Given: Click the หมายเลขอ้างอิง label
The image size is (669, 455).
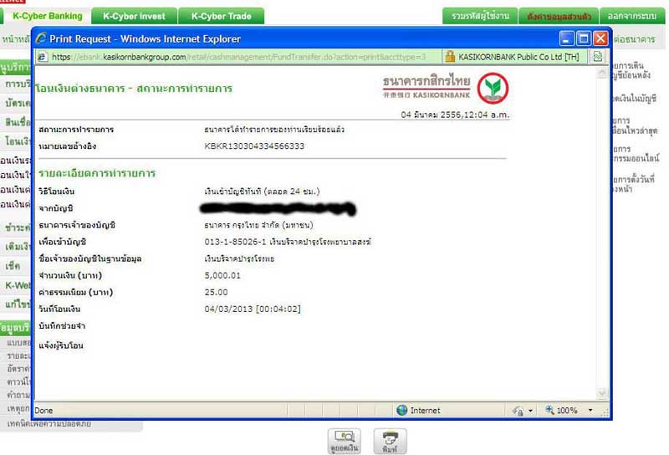Looking at the screenshot, I should [x=67, y=146].
